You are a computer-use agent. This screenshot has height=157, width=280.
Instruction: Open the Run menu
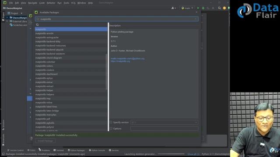(x=59, y=3)
